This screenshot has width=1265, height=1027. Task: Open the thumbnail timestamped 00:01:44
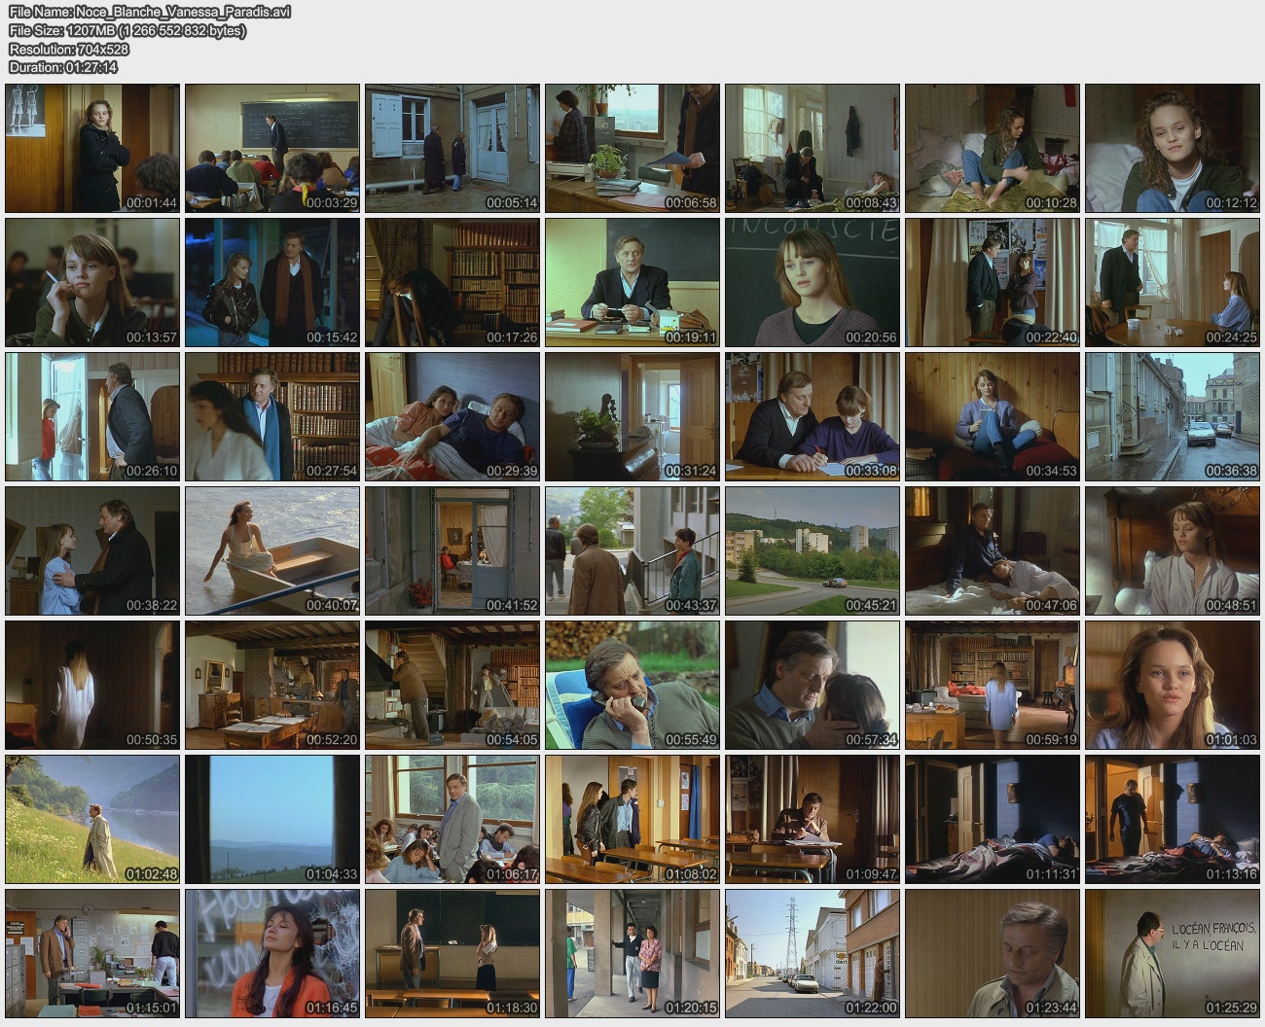click(x=92, y=148)
